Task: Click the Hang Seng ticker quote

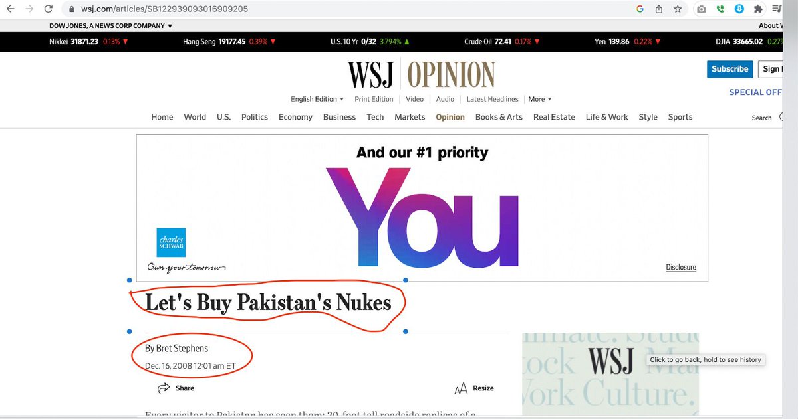Action: click(x=229, y=42)
